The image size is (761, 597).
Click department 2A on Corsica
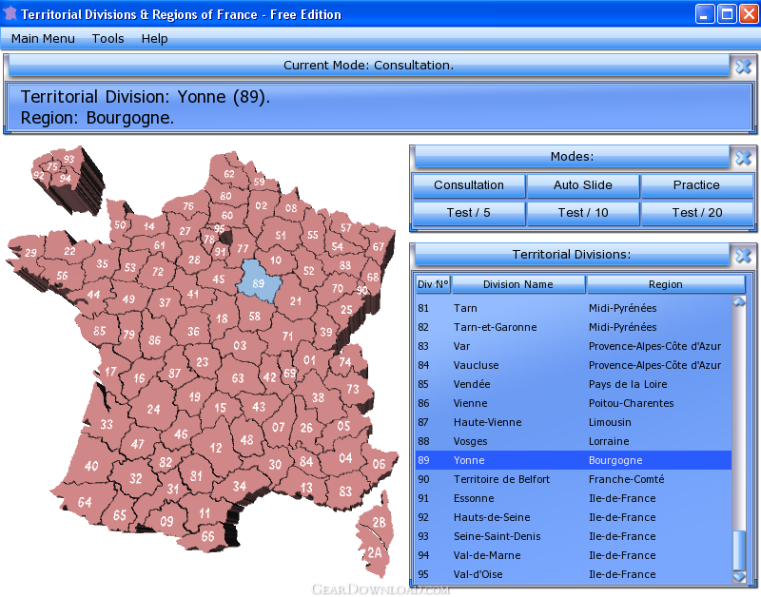[x=374, y=552]
